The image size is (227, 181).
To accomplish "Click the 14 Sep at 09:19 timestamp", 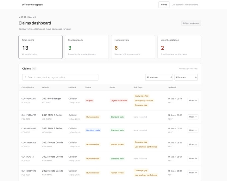I will tap(175, 99).
